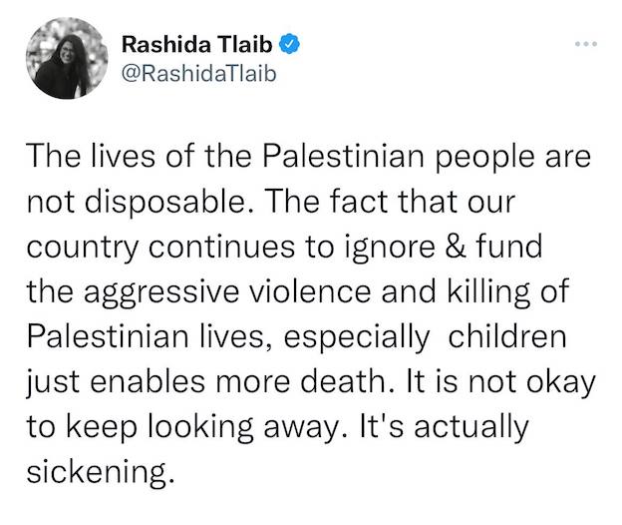Select the word "aggressive" in the tweet text
The width and height of the screenshot is (622, 525).
click(x=161, y=293)
